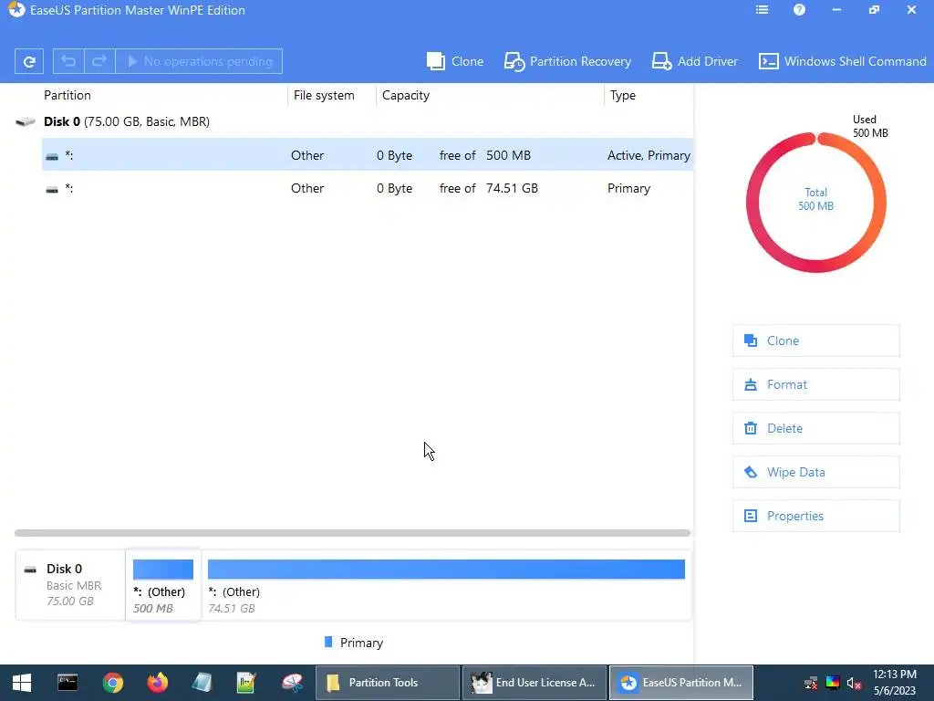Switch to Partition Tools taskbar window
Viewport: 934px width, 701px height.
click(x=387, y=683)
